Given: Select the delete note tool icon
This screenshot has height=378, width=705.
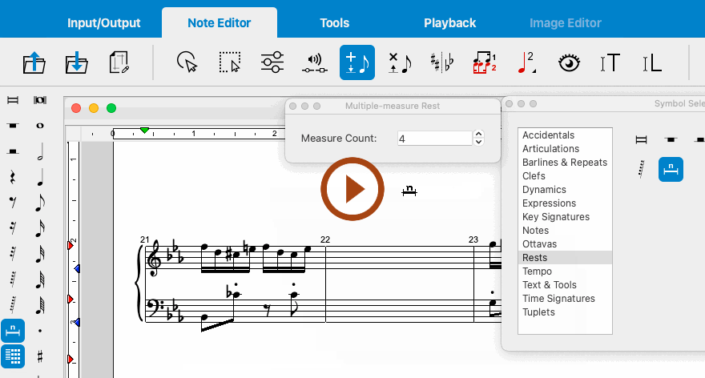Looking at the screenshot, I should click(x=399, y=62).
